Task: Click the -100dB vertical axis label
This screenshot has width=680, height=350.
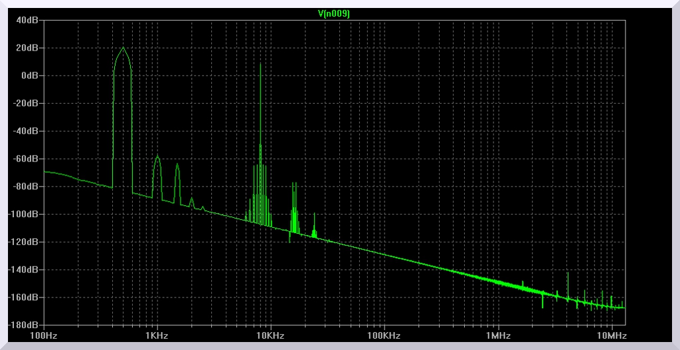Action: click(26, 215)
